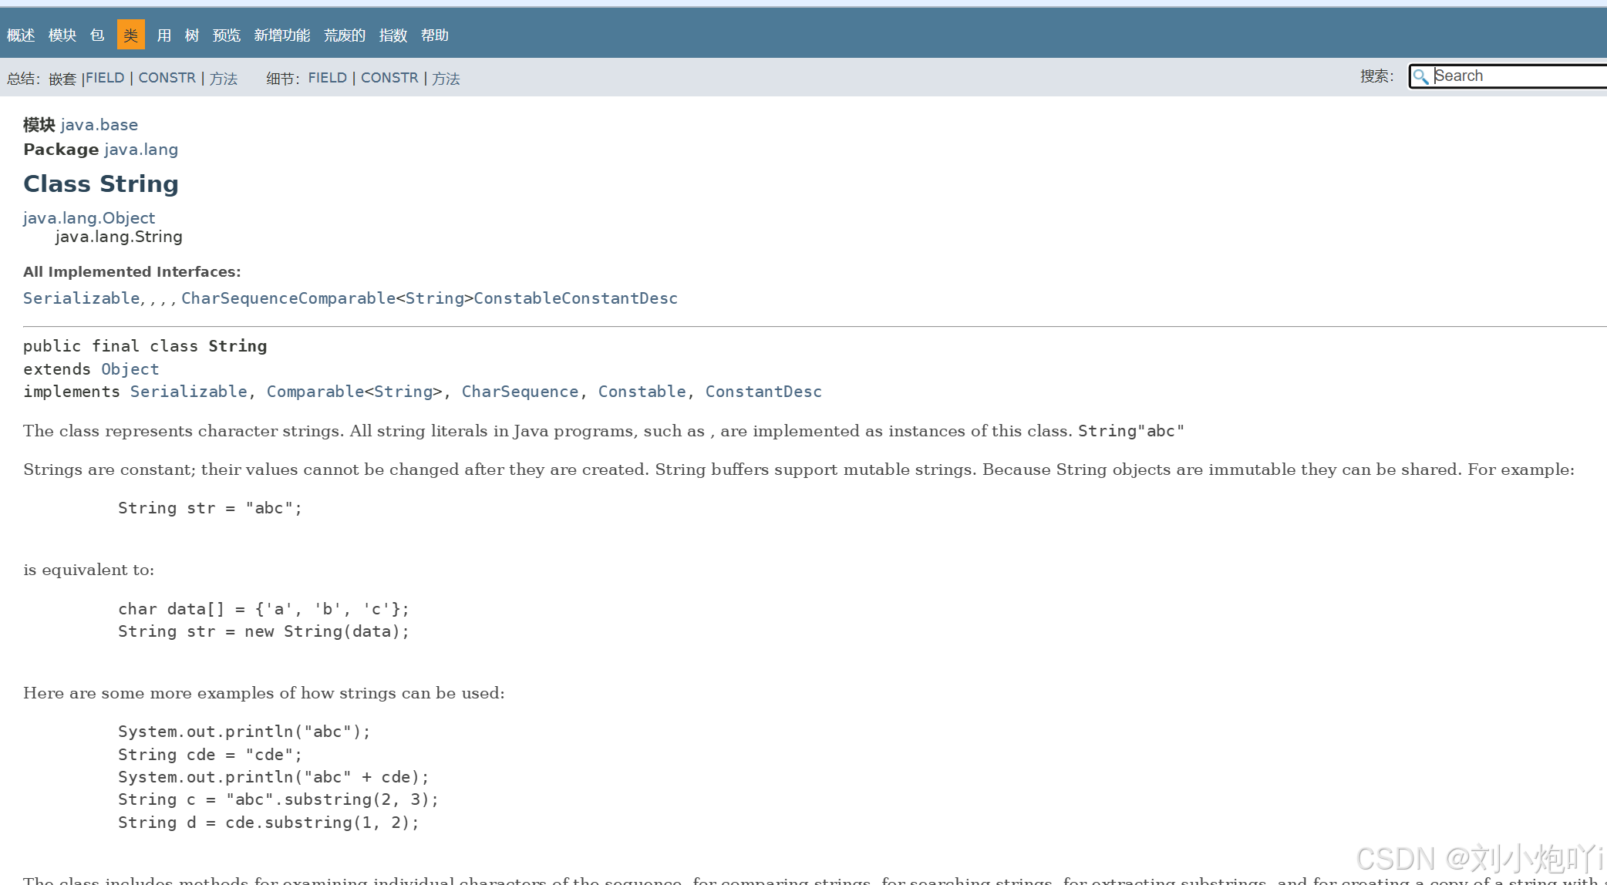
Task: Click the java.lang.Object link
Action: pyautogui.click(x=89, y=217)
